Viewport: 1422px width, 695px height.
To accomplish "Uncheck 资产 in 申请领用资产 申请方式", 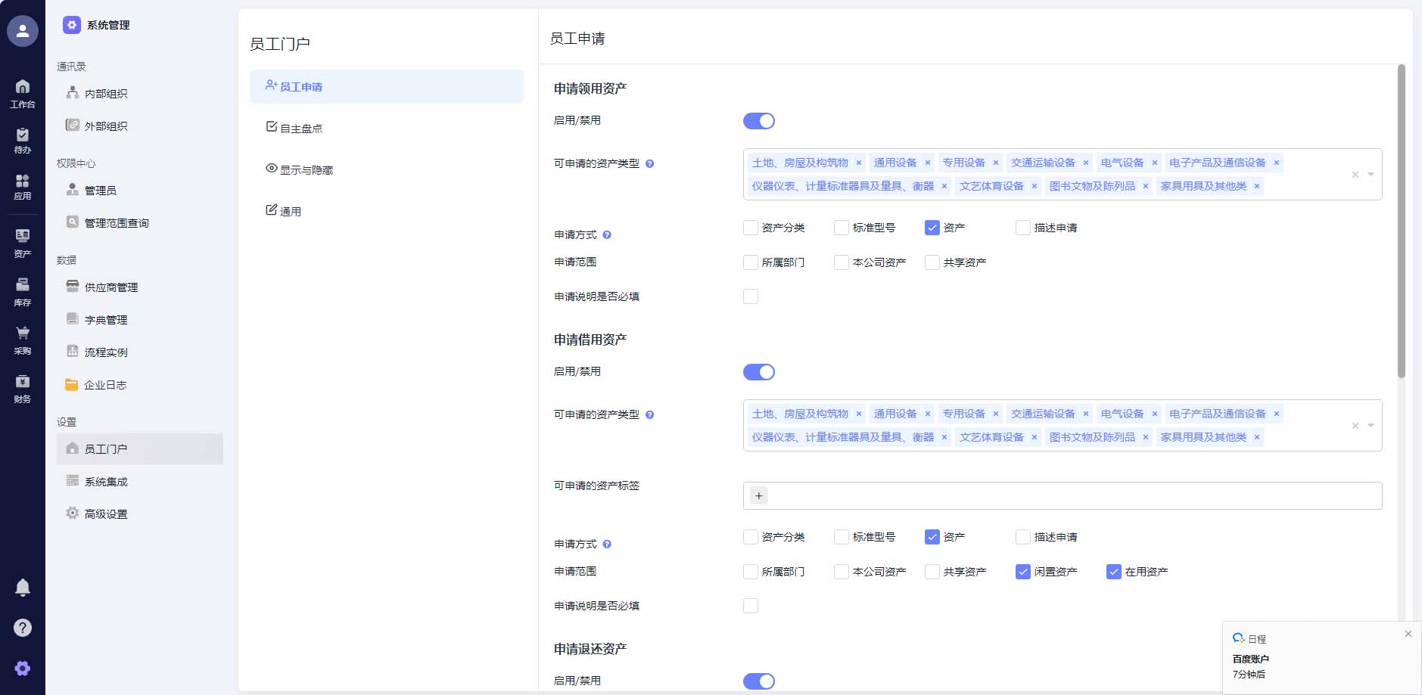I will click(x=932, y=228).
